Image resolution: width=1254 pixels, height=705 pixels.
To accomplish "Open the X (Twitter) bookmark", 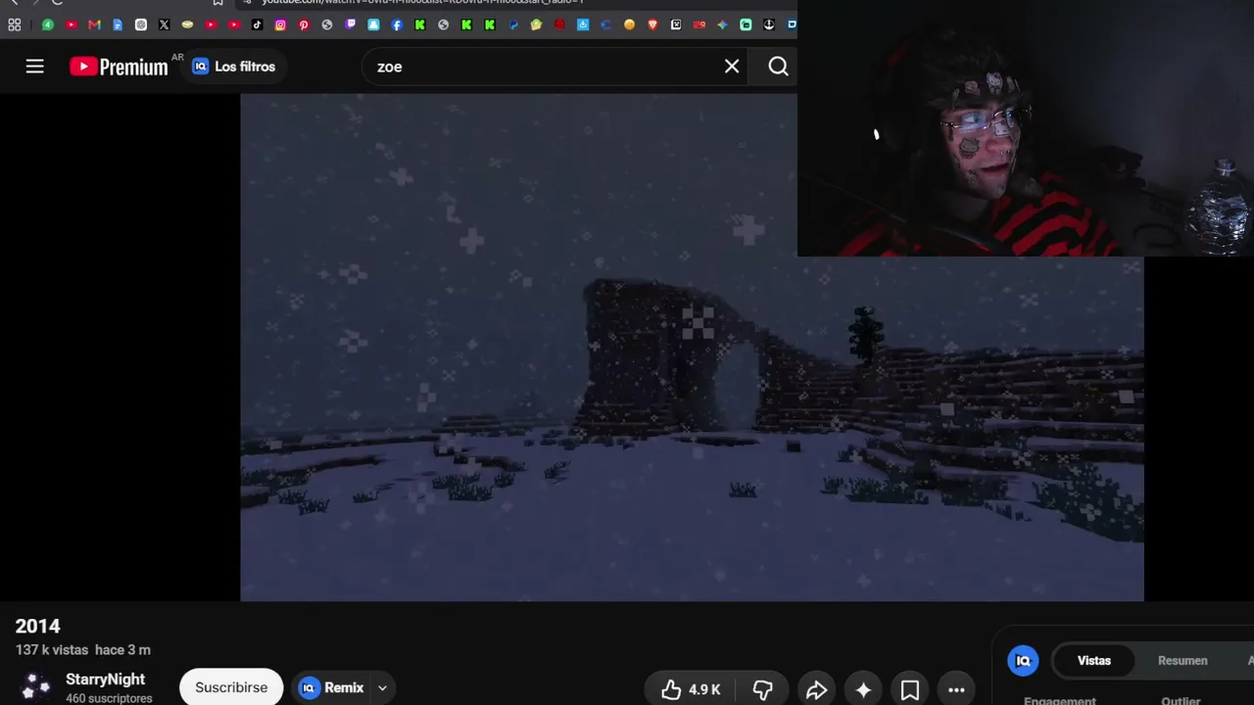I will pos(164,24).
